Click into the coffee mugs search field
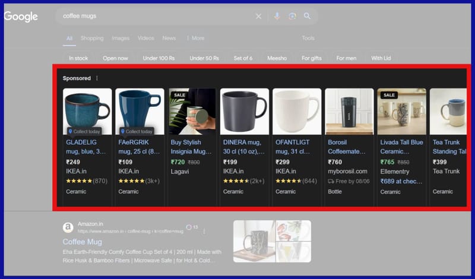 point(154,16)
